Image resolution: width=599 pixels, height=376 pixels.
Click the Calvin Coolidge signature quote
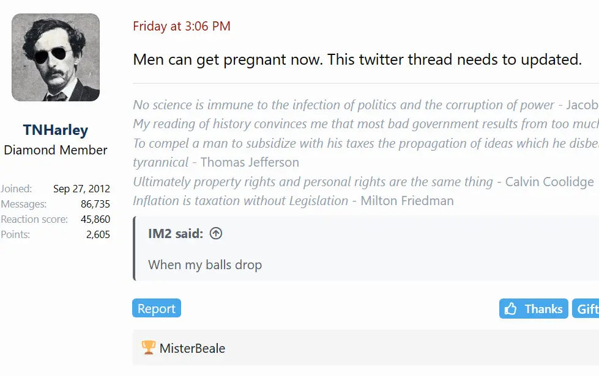[363, 182]
